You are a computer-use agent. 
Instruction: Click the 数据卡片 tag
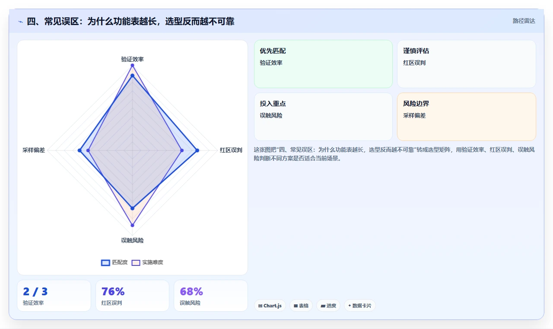pyautogui.click(x=360, y=306)
